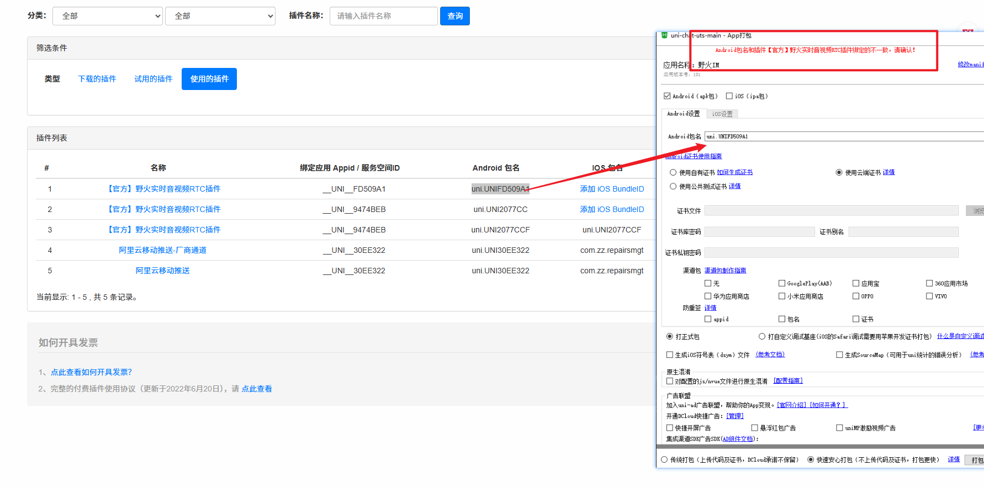The height and width of the screenshot is (487, 984).
Task: Open 点此查看如何开具发票 link
Action: point(91,372)
